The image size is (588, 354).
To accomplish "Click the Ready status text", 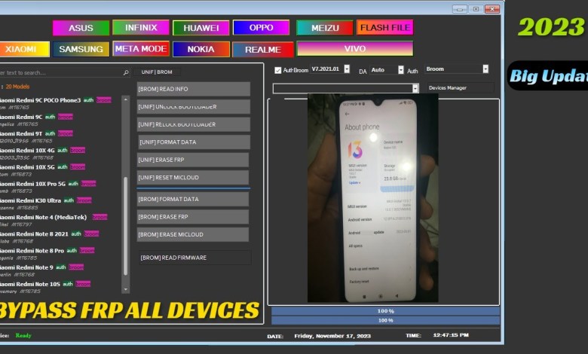I will (x=23, y=335).
